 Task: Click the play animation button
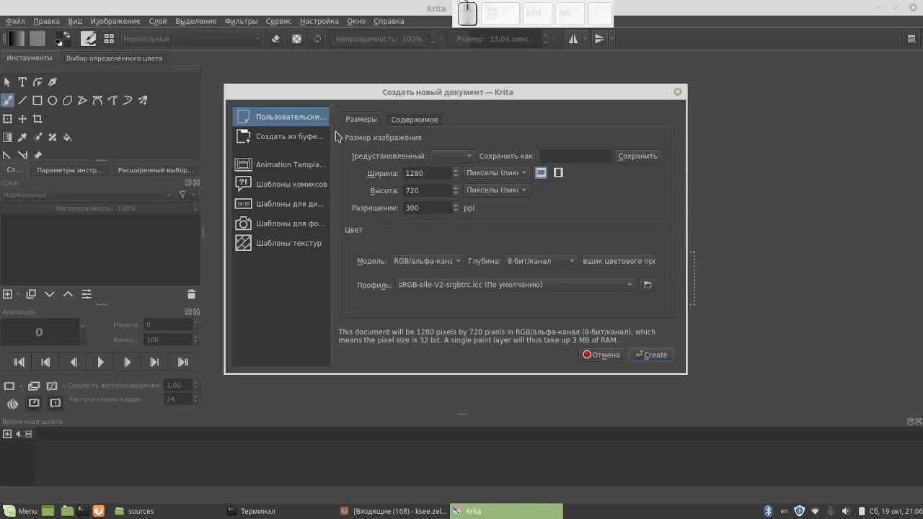click(x=100, y=362)
